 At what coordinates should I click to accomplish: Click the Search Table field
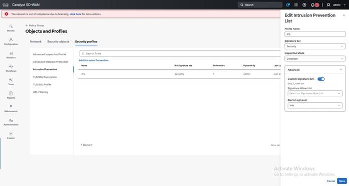point(180,54)
